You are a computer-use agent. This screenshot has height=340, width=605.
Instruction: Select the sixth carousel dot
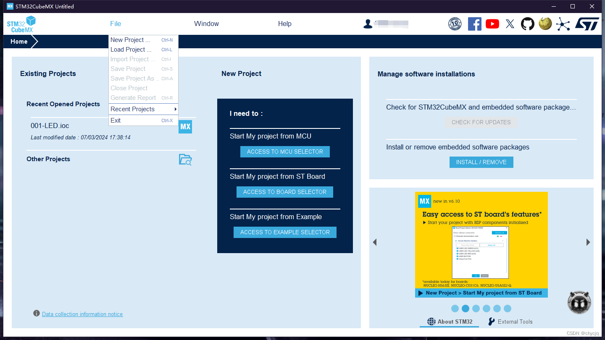point(508,309)
